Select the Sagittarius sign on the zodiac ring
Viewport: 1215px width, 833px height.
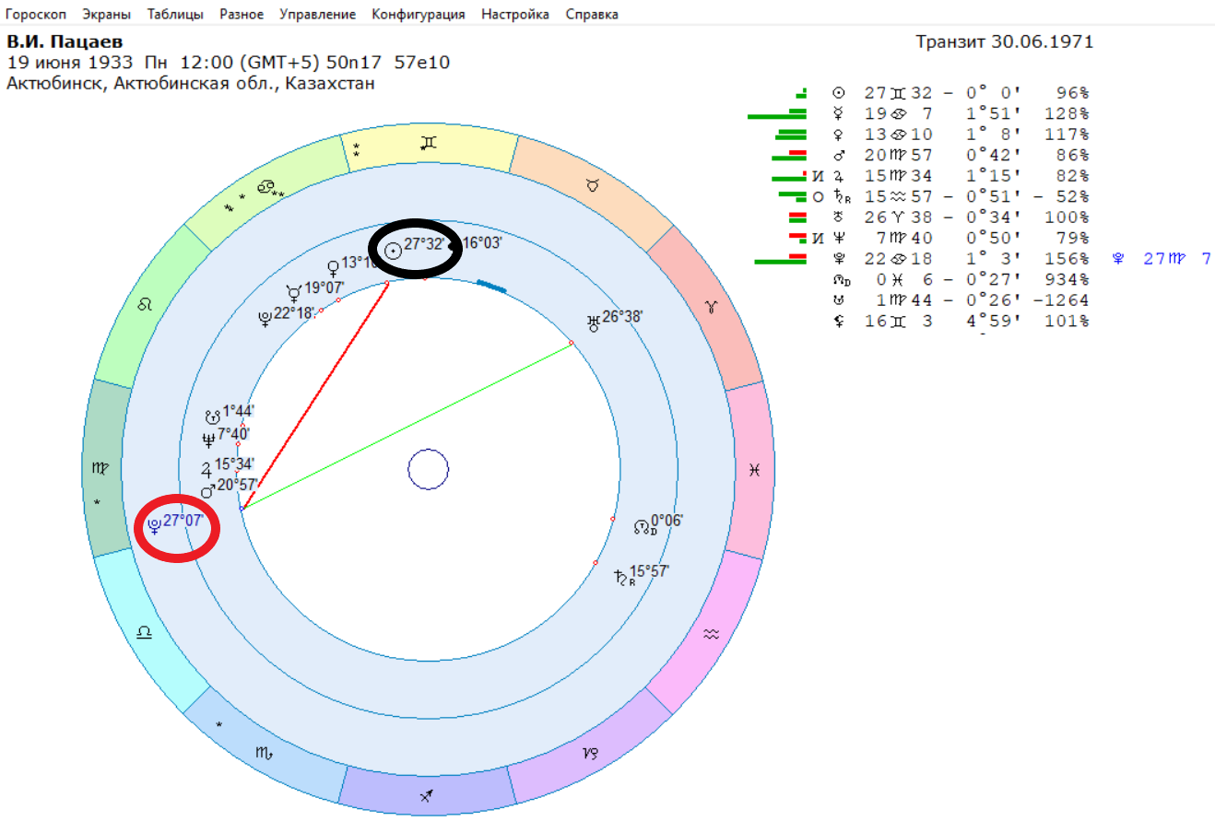pos(426,795)
